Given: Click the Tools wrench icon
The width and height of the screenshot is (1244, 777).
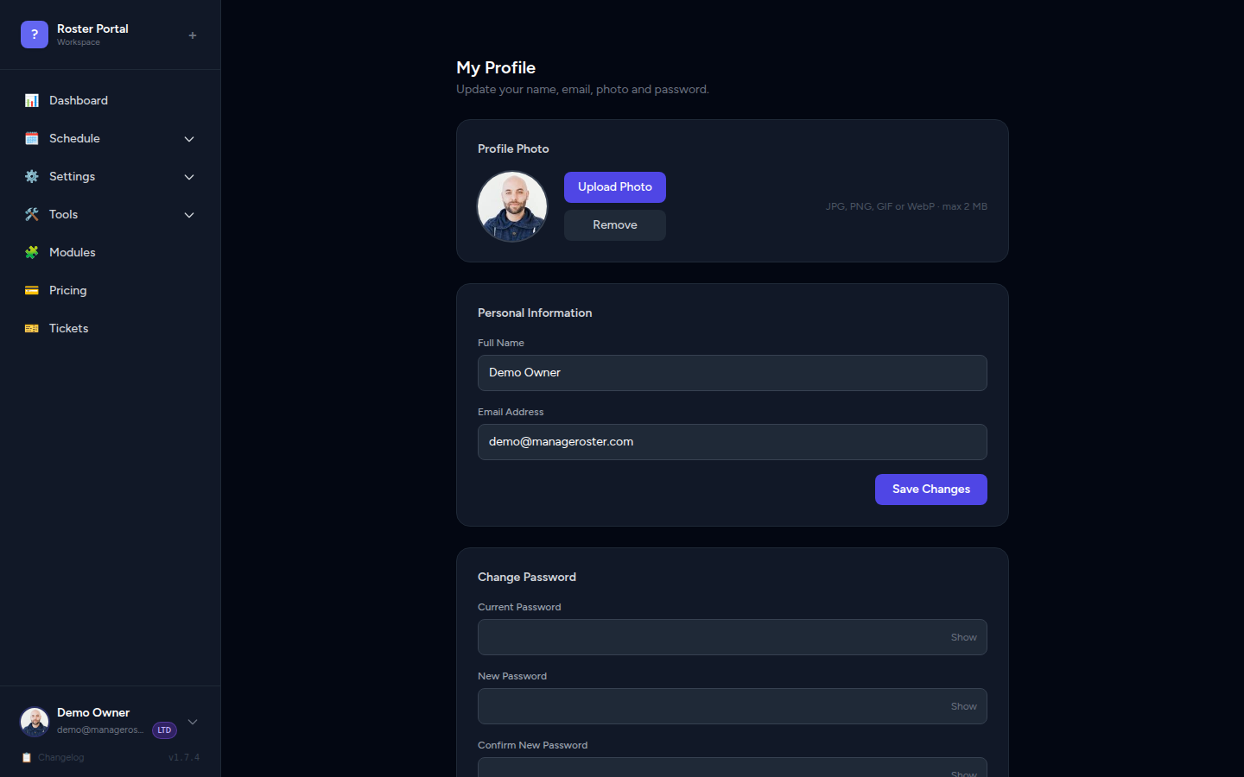Looking at the screenshot, I should coord(32,214).
